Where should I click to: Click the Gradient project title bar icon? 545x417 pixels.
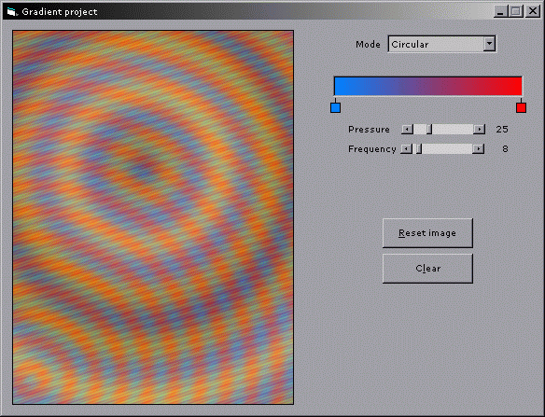(x=12, y=12)
